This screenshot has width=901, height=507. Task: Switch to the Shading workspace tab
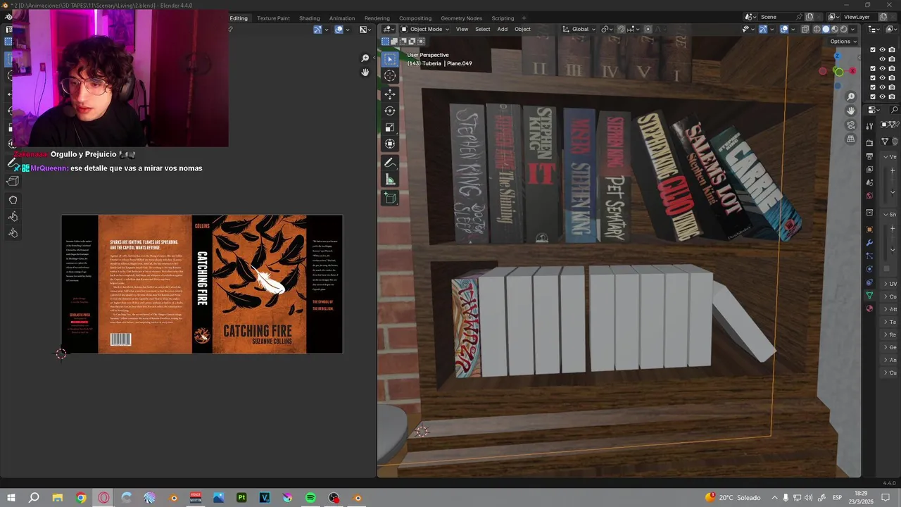point(309,18)
